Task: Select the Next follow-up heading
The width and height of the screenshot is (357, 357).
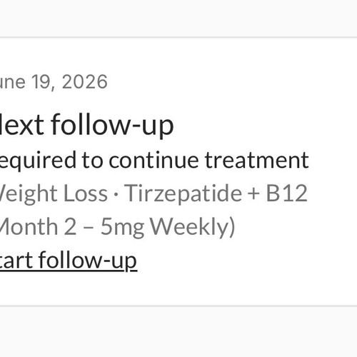Action: point(86,125)
